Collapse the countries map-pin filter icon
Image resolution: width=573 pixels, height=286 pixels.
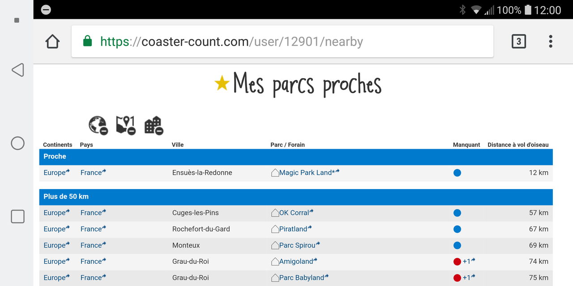126,125
